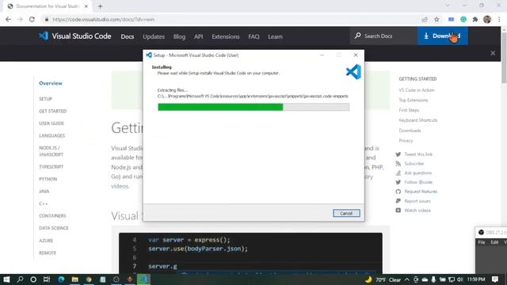Open the Blog navigation item

tap(179, 36)
